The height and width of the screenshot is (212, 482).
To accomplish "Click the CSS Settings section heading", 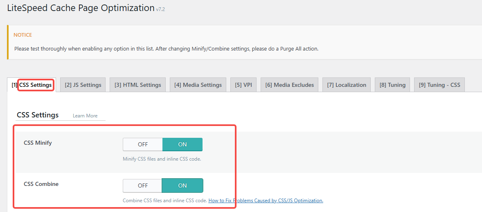I will pyautogui.click(x=38, y=115).
